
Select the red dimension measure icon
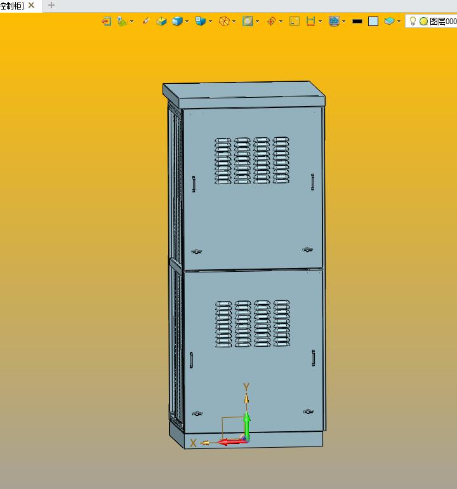(310, 21)
